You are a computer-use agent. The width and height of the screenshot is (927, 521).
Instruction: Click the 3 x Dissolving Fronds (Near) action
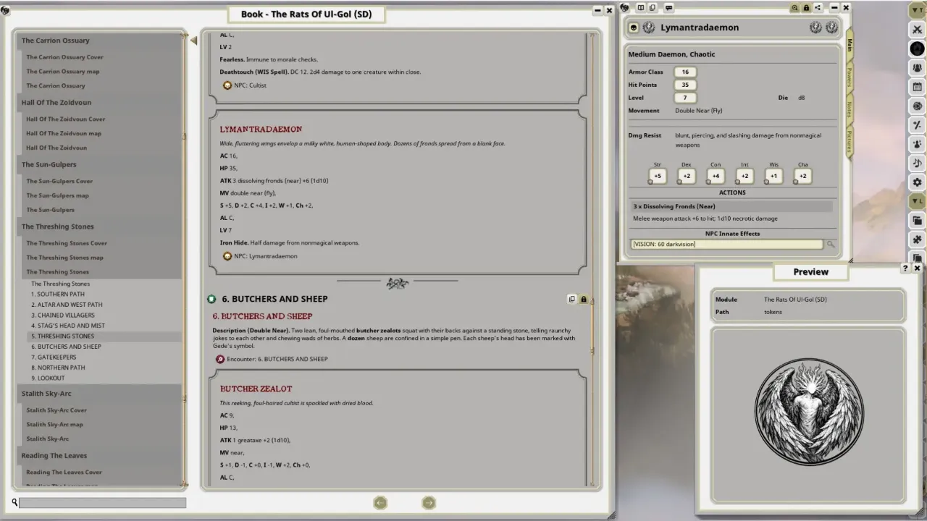tap(731, 206)
